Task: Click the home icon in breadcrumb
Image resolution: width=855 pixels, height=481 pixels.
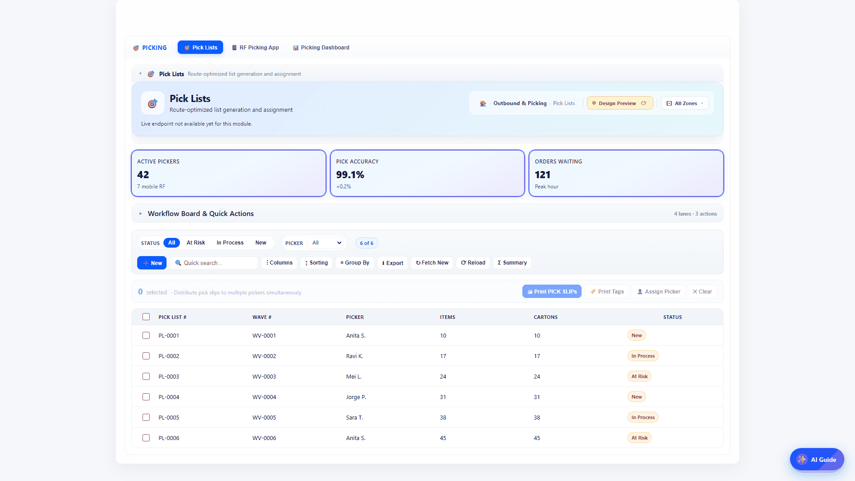Action: pos(483,103)
